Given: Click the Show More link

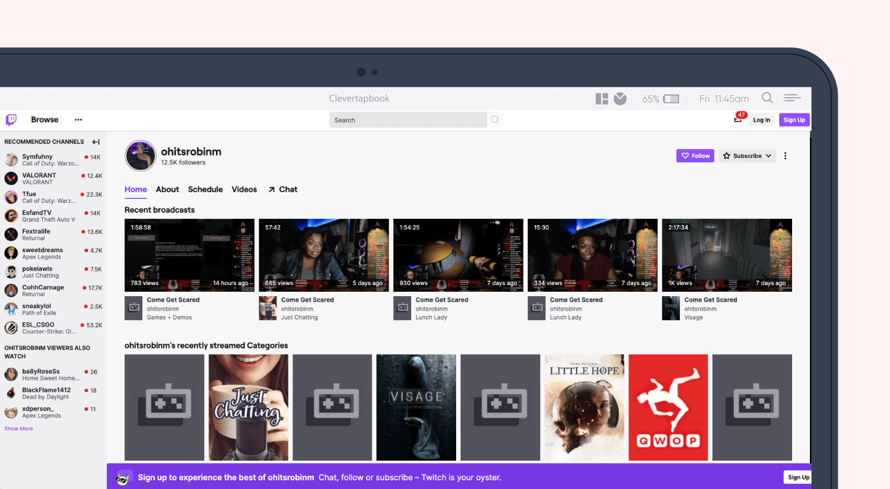Looking at the screenshot, I should [19, 428].
